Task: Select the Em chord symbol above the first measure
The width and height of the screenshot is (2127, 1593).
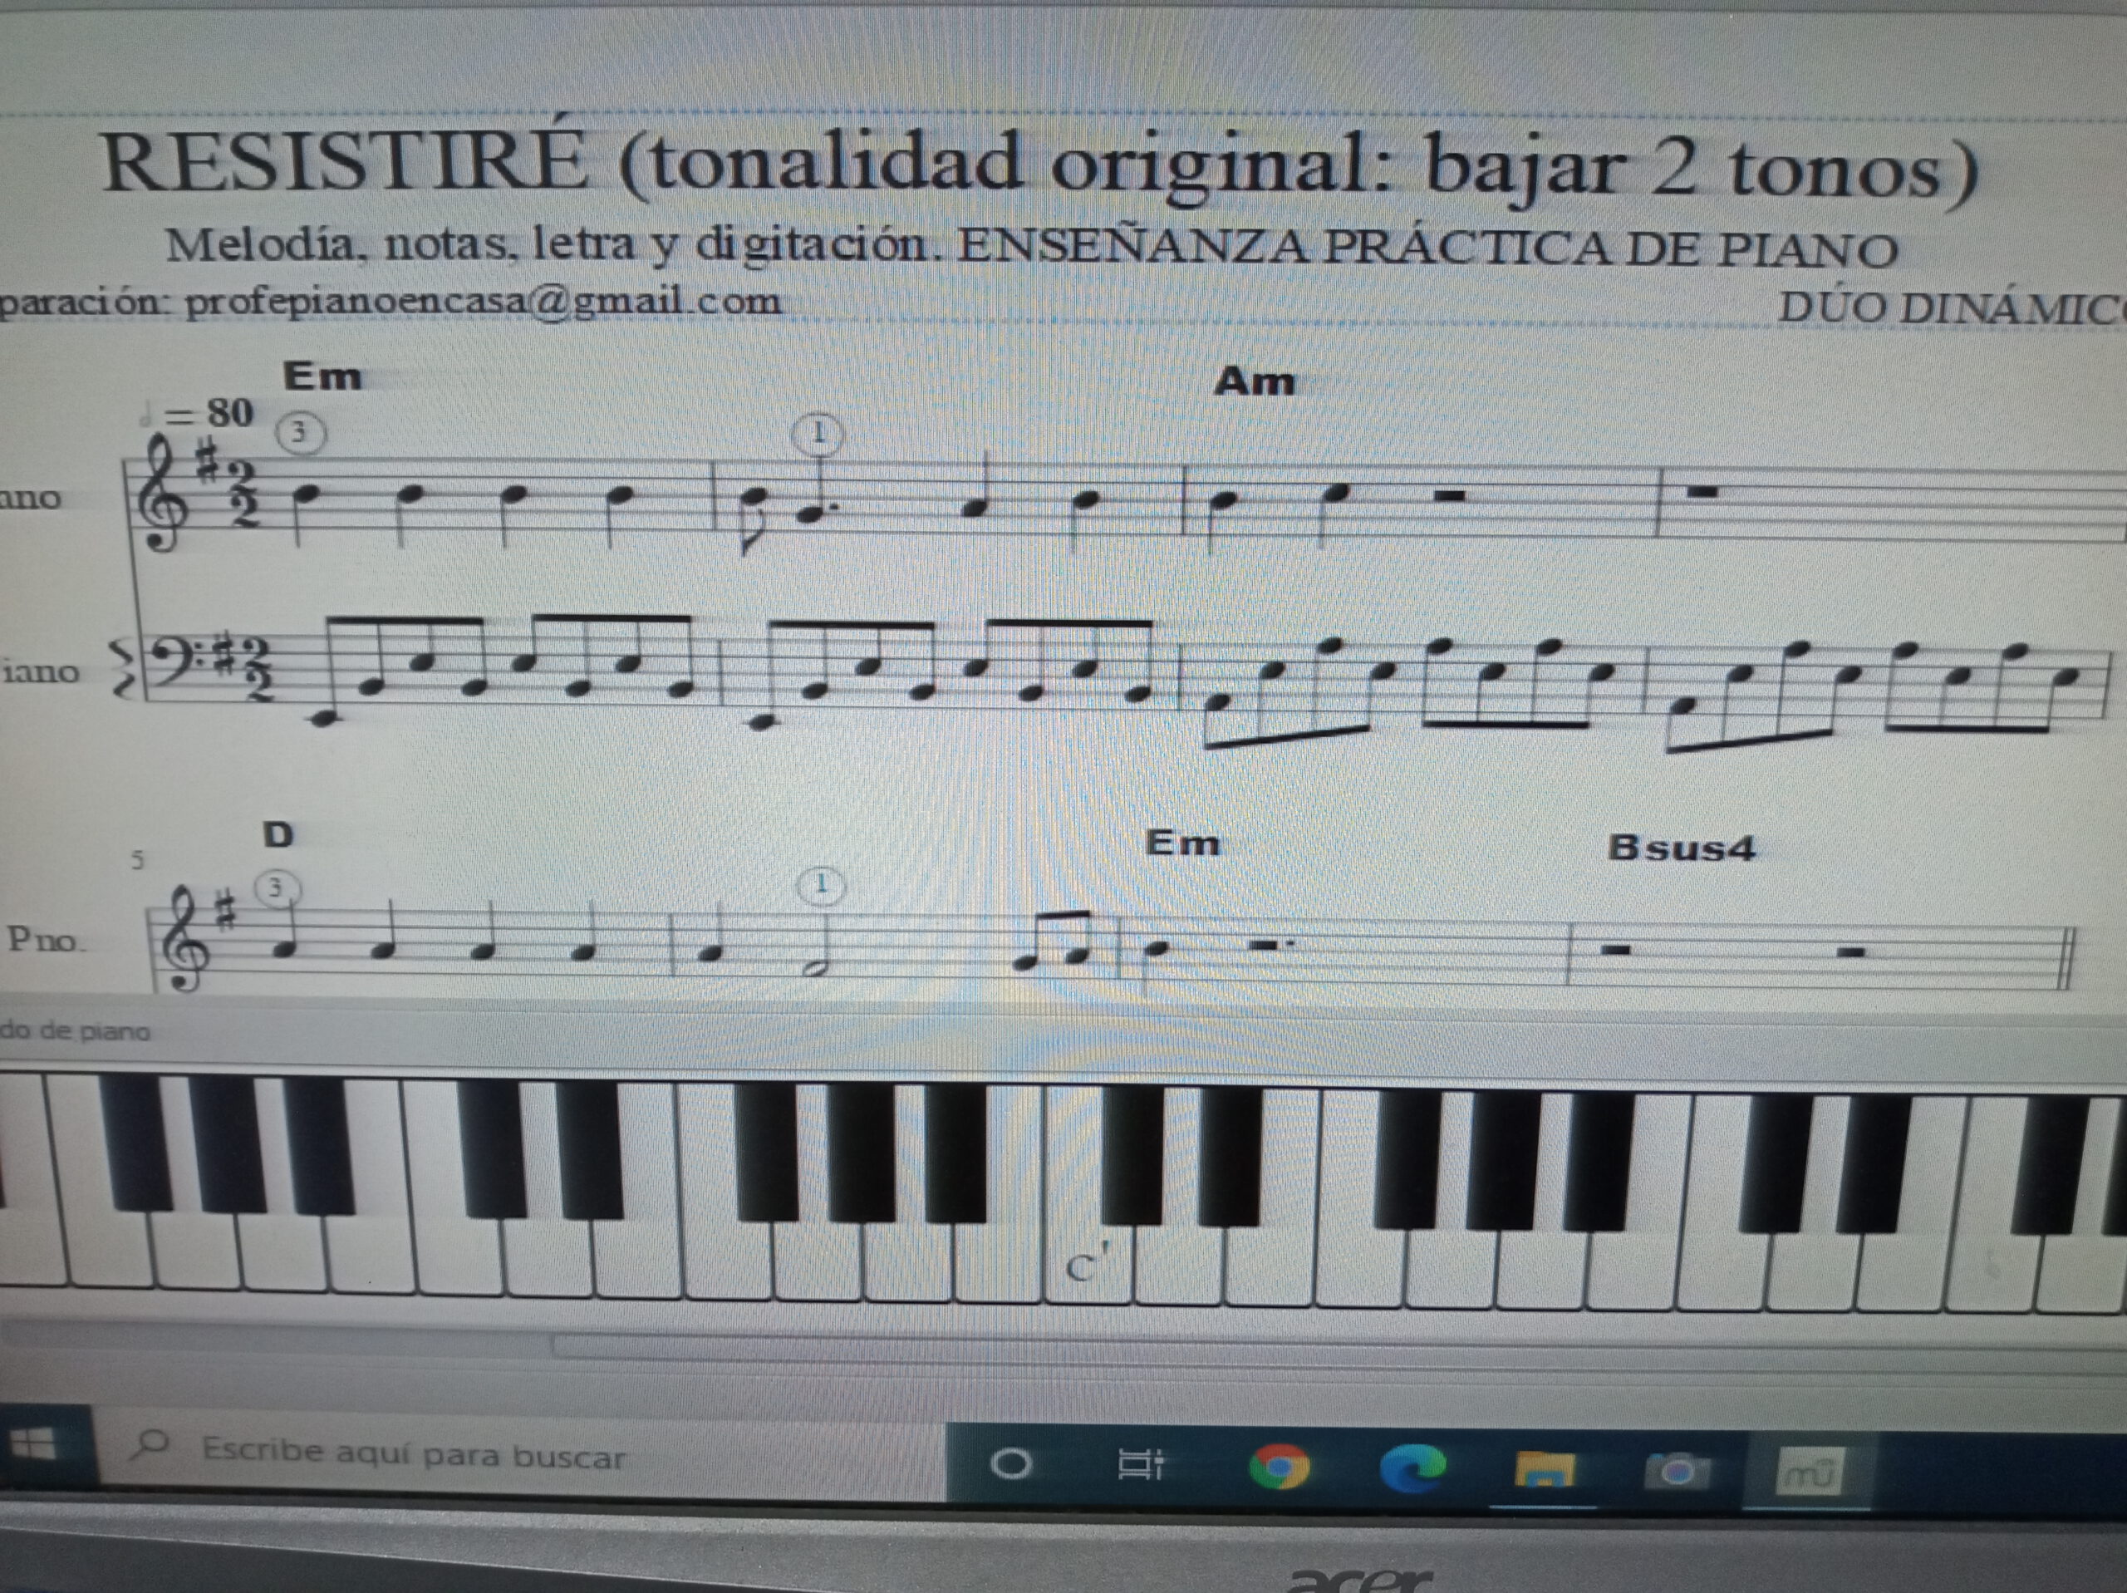Action: [322, 375]
